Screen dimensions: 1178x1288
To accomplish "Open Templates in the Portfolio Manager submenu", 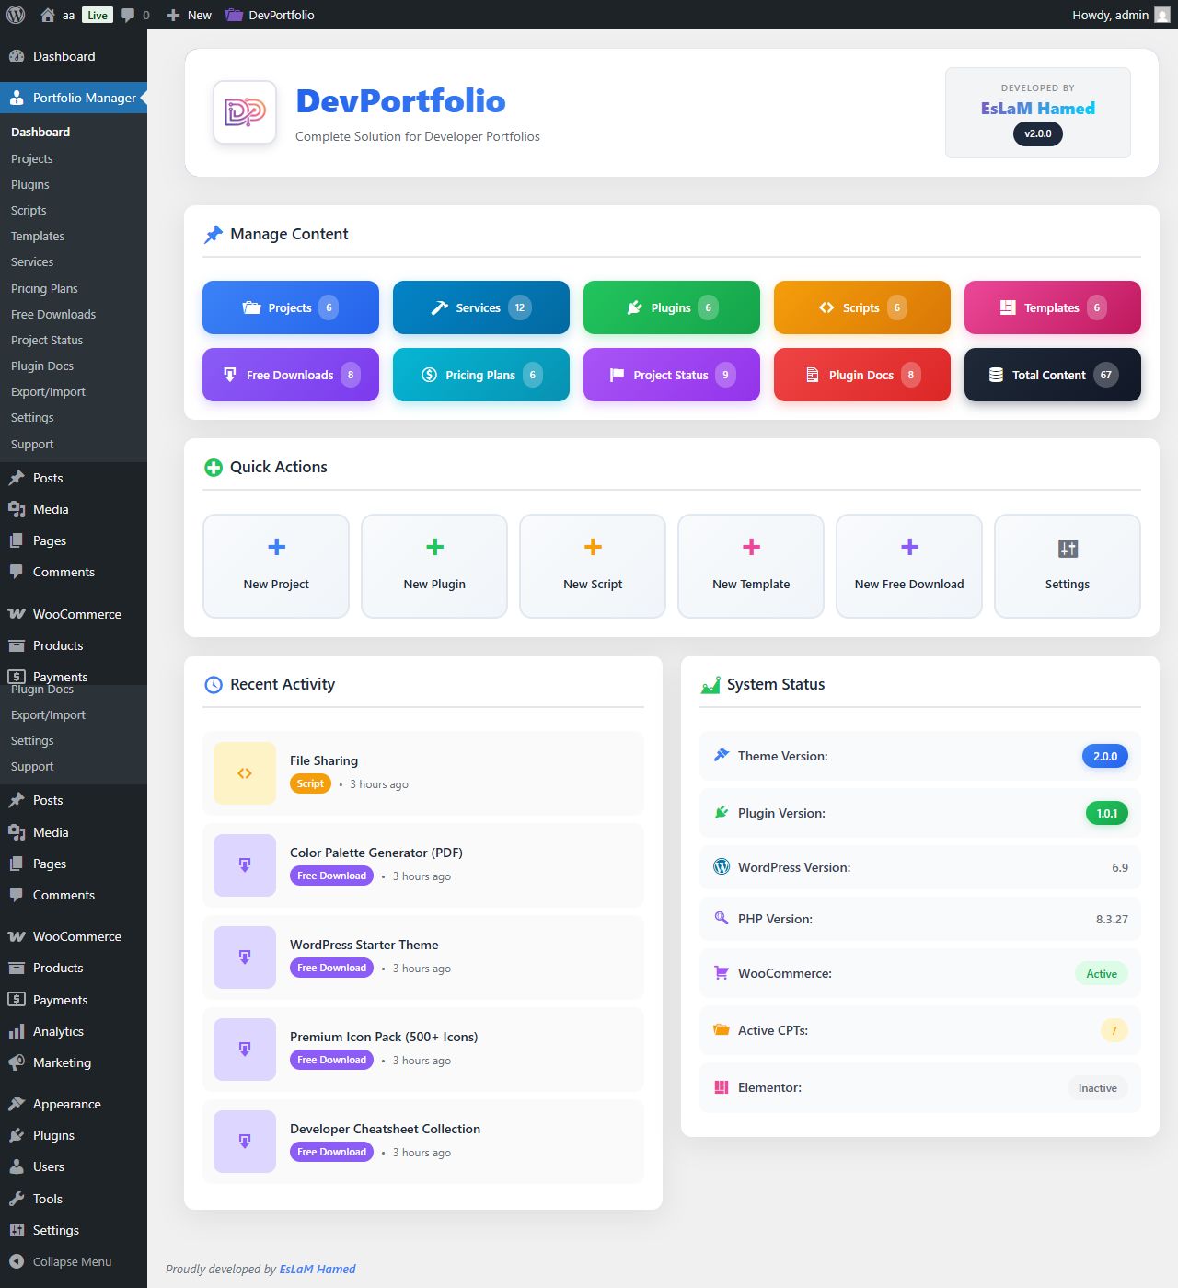I will pos(38,236).
